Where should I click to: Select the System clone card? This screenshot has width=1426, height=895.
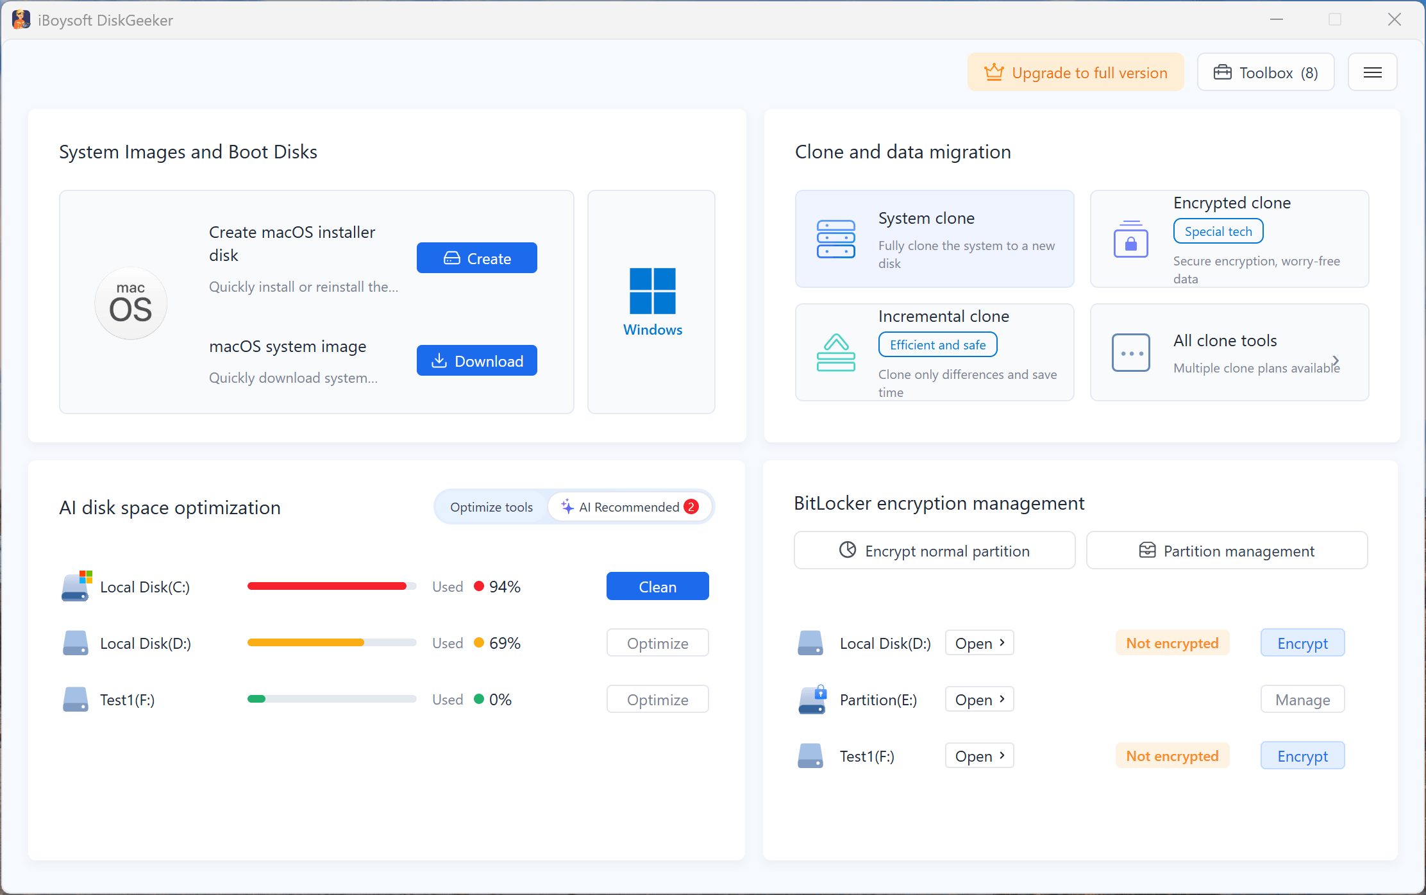[935, 239]
